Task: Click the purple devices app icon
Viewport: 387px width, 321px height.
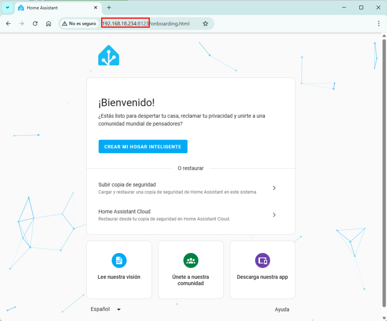Action: pyautogui.click(x=262, y=261)
